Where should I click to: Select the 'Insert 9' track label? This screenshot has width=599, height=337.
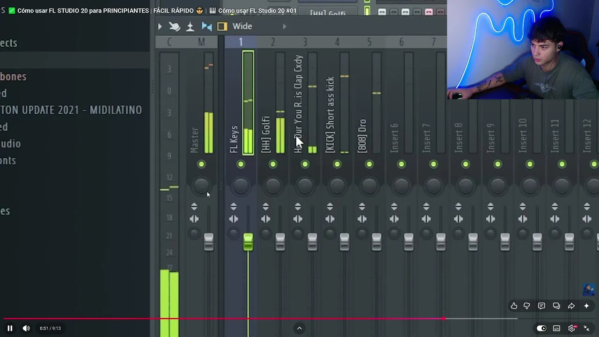coord(490,138)
